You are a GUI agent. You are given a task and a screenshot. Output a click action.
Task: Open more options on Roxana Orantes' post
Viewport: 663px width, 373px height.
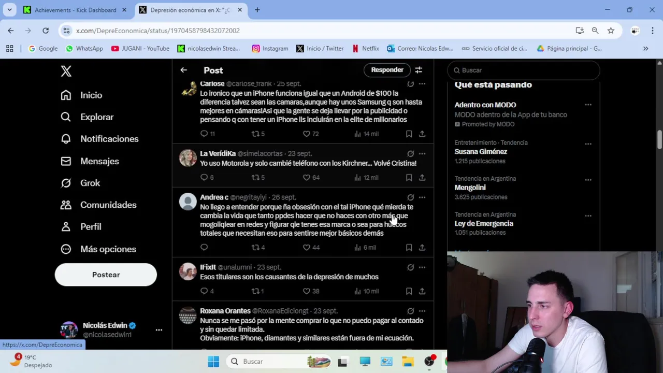422,311
